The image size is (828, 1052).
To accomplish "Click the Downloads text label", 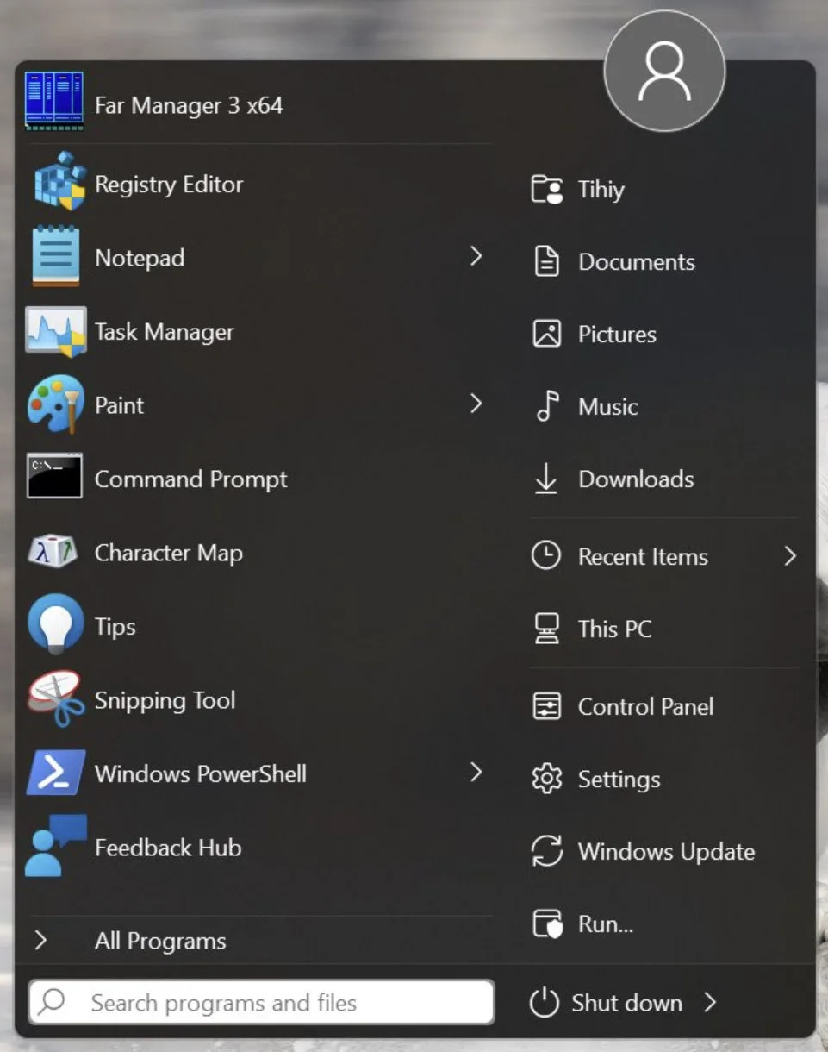I will (x=636, y=479).
